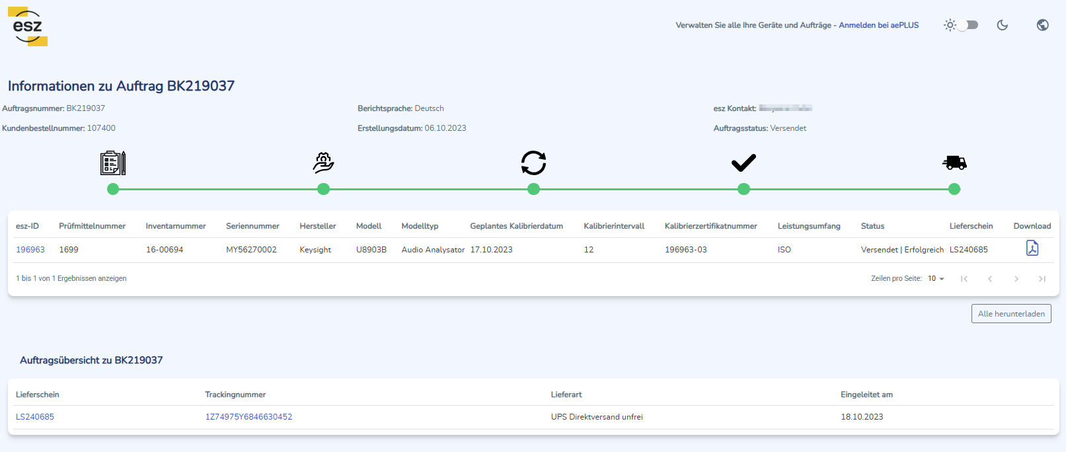Go to the previous page arrow

[990, 279]
